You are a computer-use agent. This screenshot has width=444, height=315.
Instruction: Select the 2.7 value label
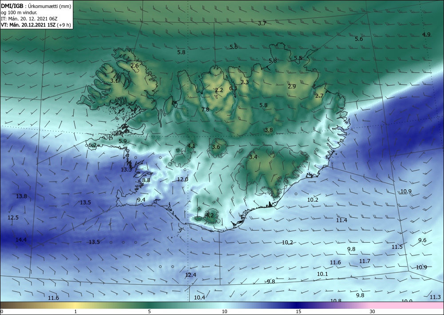pyautogui.click(x=319, y=96)
